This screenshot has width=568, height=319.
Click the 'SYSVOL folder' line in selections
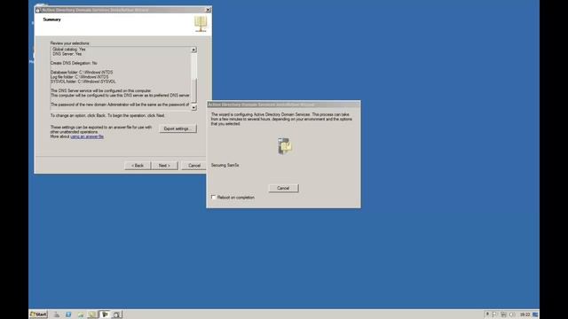point(83,82)
